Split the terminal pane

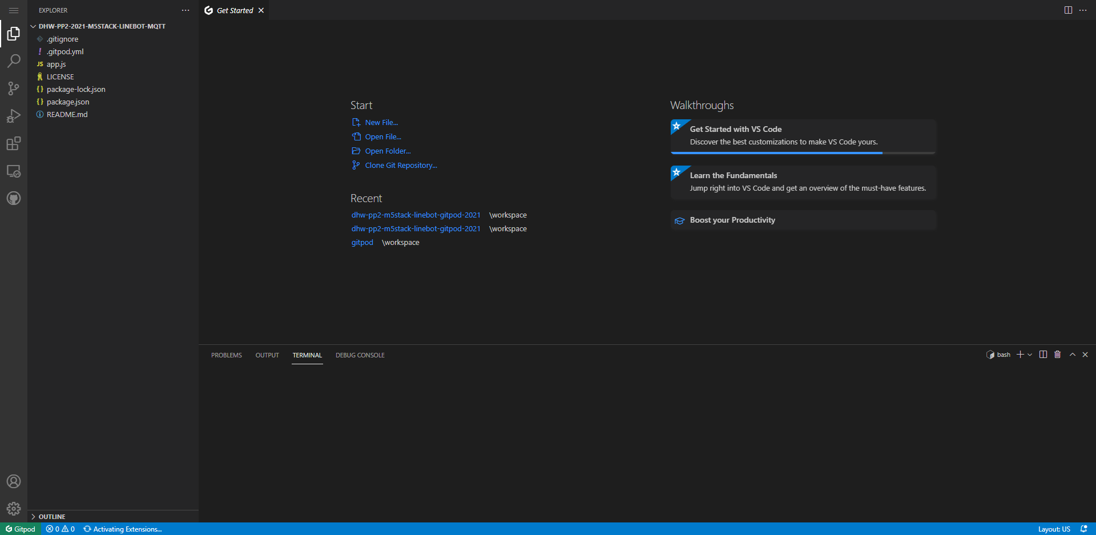point(1043,355)
